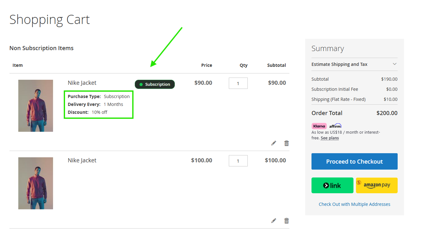The image size is (421, 238).
Task: Expand Estimate Shipping and Tax section
Action: tap(354, 64)
